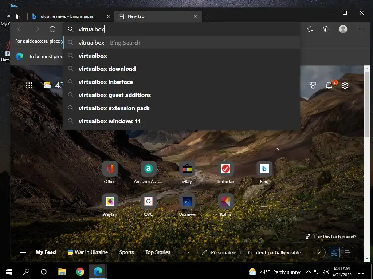Open the Collections icon in toolbar

(326, 29)
